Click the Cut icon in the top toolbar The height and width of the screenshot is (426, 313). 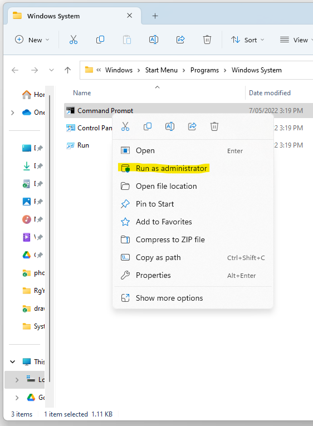click(x=74, y=40)
